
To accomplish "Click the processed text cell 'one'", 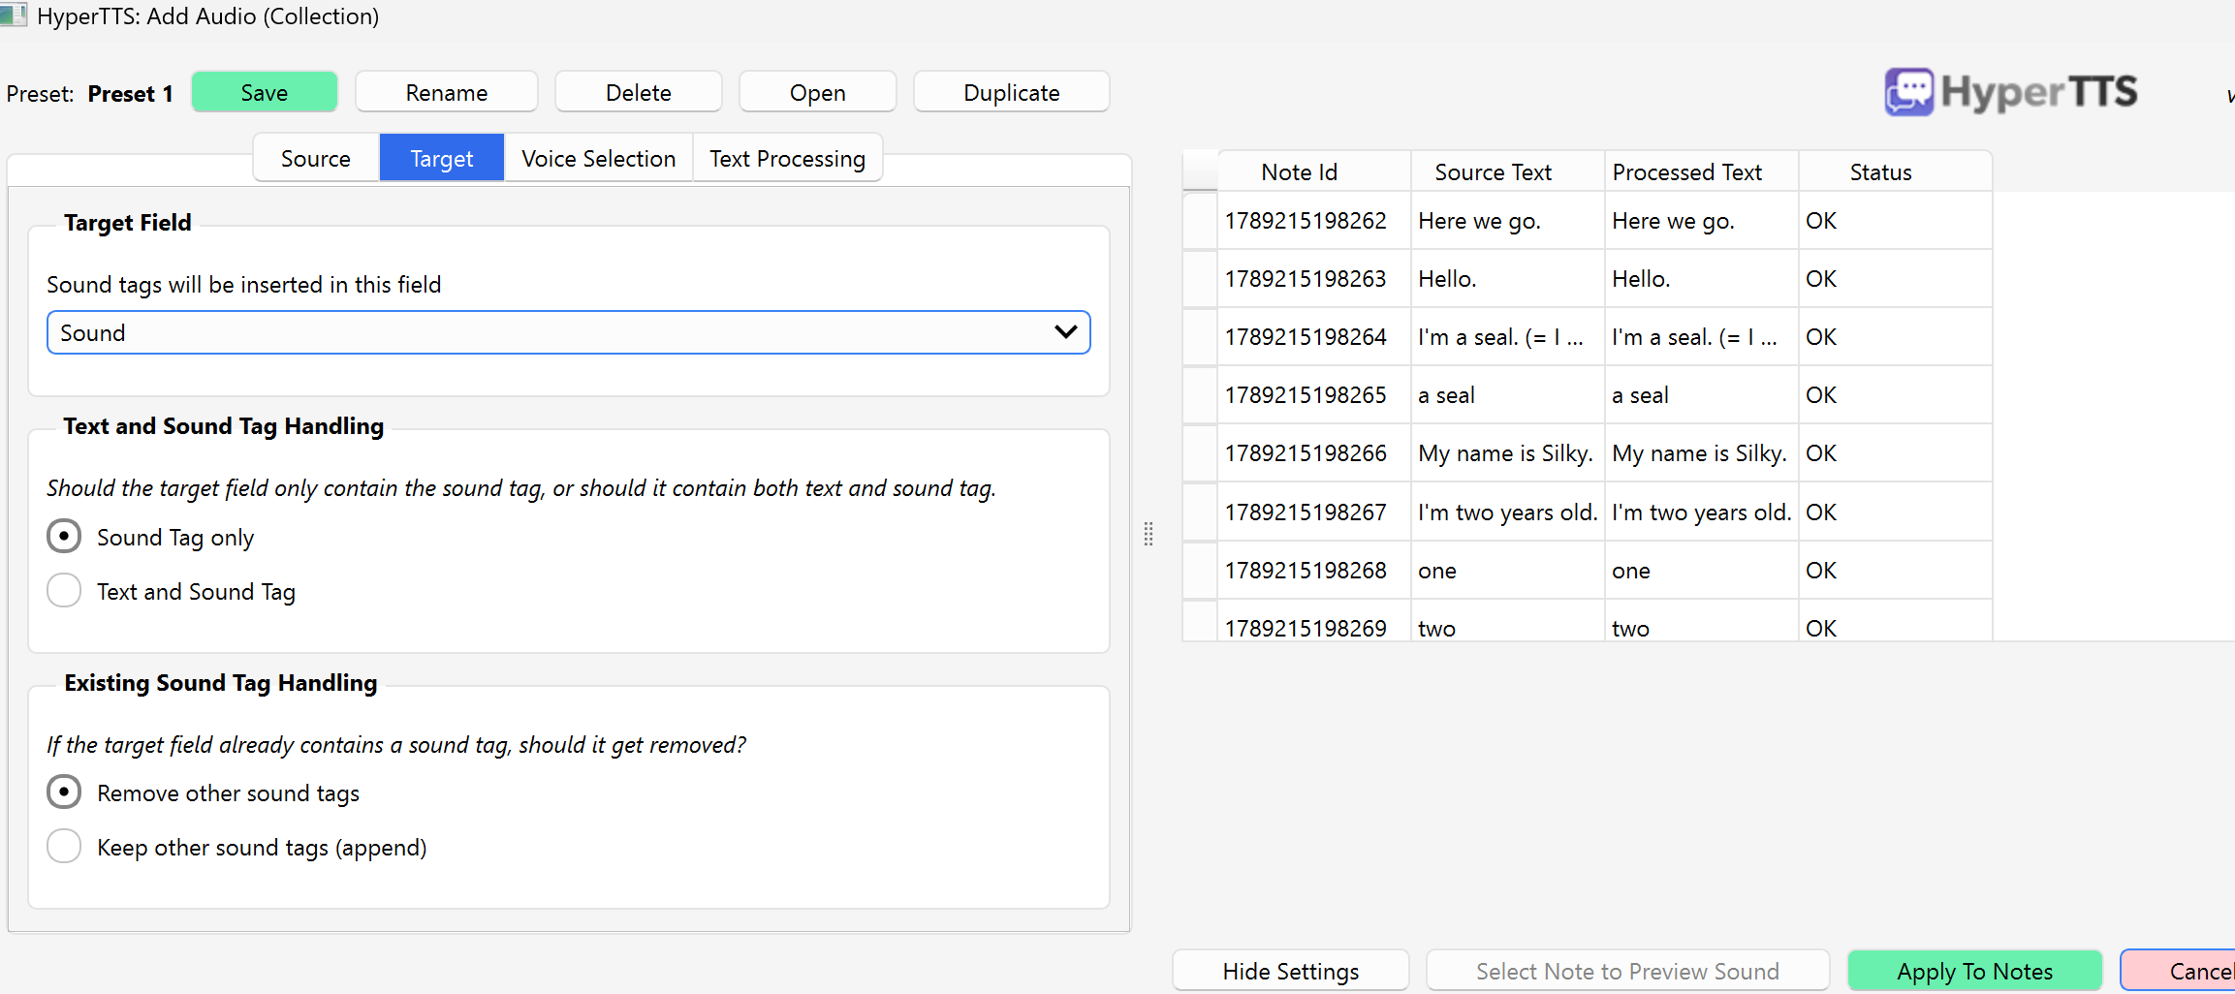I will click(x=1702, y=571).
